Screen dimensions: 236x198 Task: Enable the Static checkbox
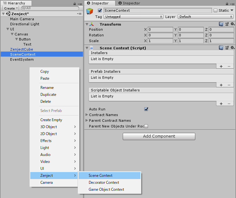(x=215, y=10)
